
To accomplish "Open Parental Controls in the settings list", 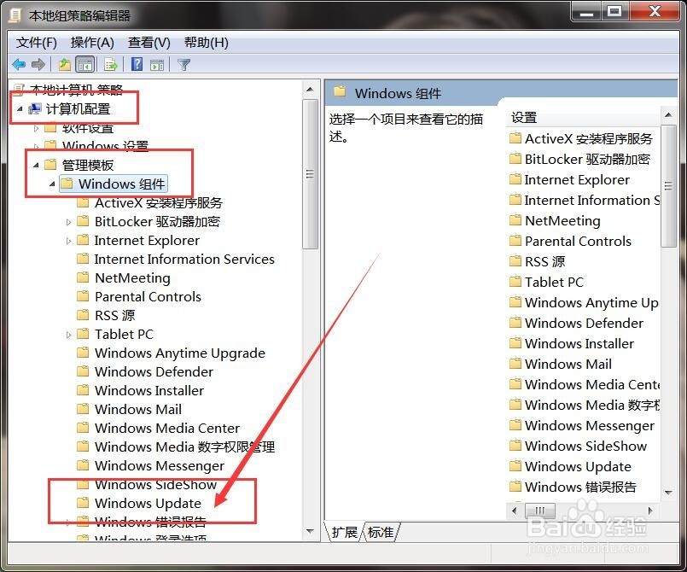I will [578, 241].
